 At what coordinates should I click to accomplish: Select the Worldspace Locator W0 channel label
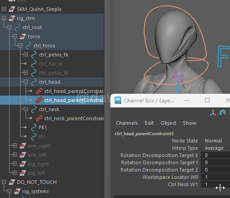click(x=170, y=177)
